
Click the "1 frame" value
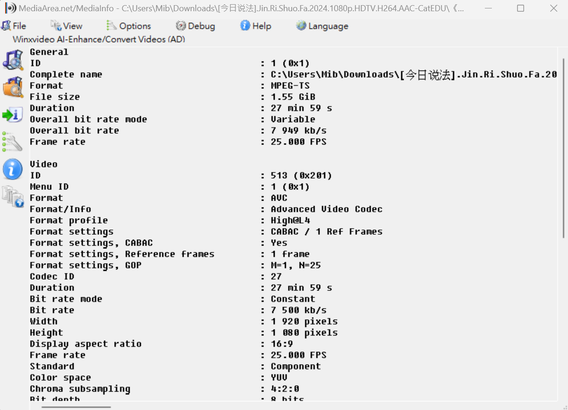(290, 254)
